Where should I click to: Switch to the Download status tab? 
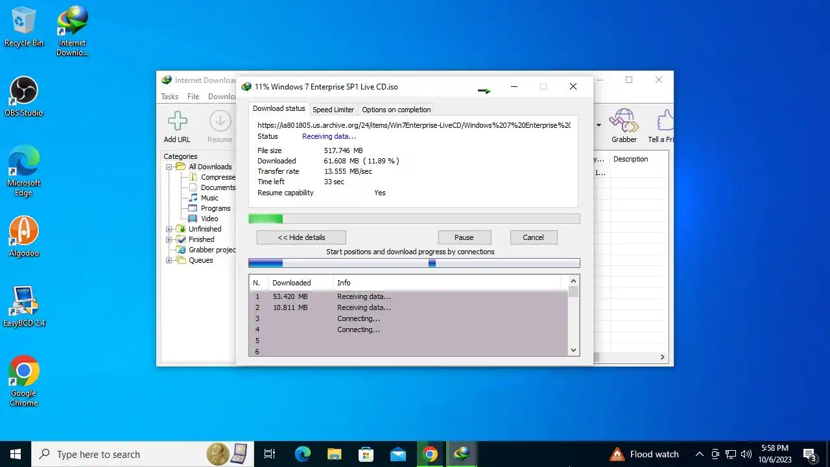(279, 109)
